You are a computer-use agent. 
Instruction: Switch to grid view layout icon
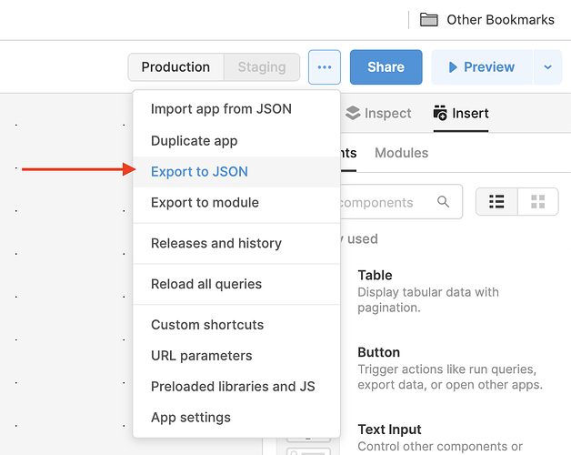click(x=537, y=201)
